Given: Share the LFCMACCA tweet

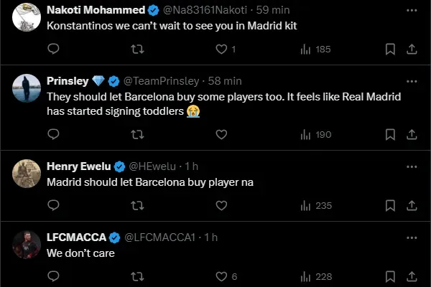Looking at the screenshot, I should tap(412, 276).
